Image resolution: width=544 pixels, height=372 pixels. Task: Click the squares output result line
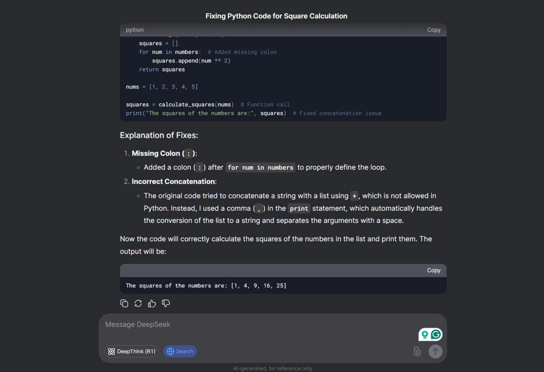206,286
